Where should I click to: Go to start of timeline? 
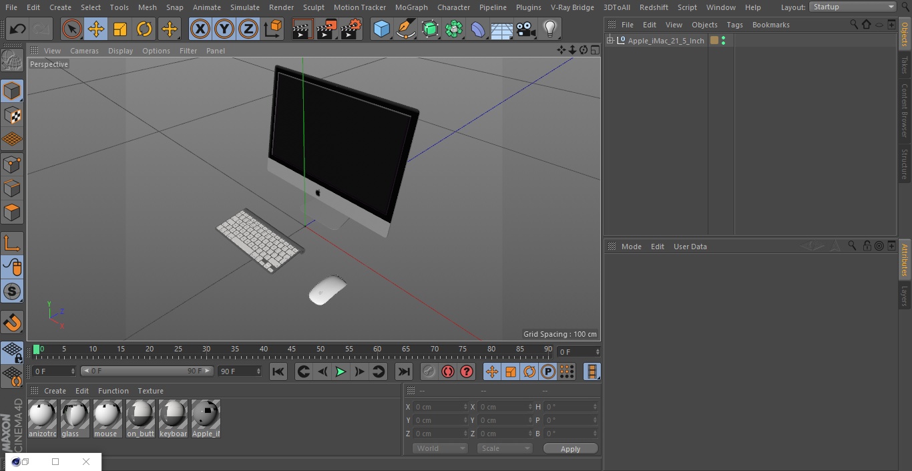point(278,371)
